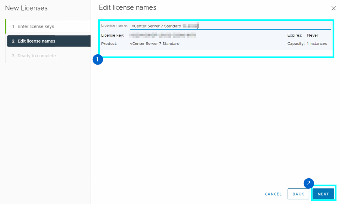
Task: Select the product text vCenter Server 7 Standard
Action: tap(155, 44)
